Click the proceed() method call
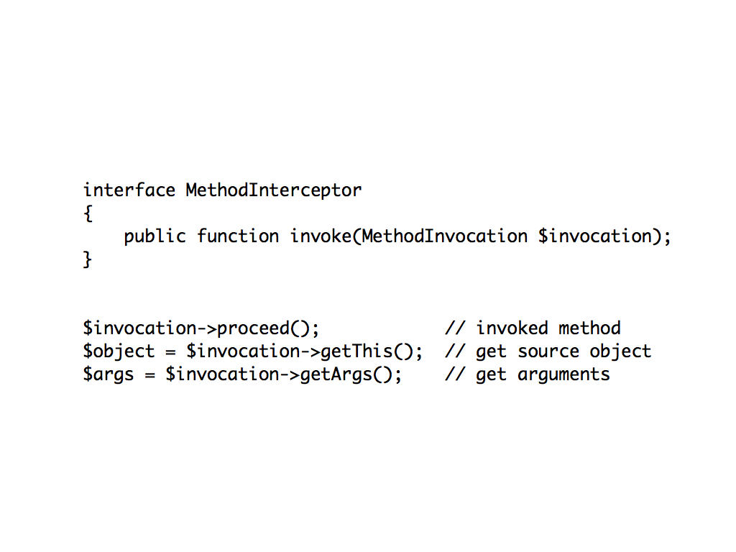Viewport: 736px width, 552px height. point(263,328)
